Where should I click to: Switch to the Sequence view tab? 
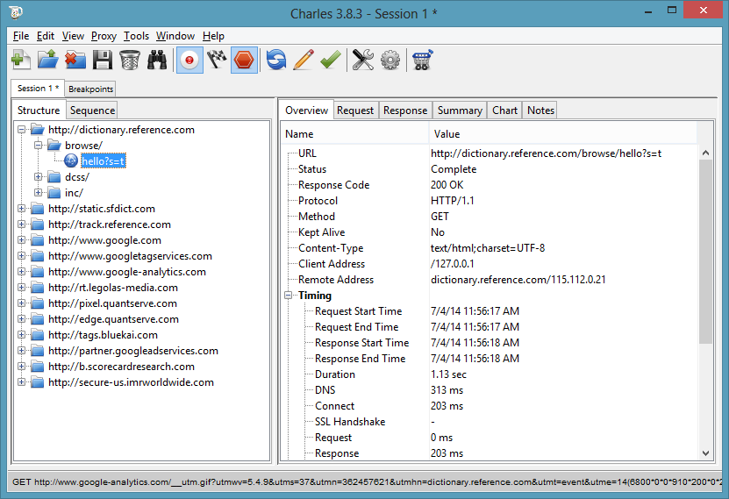(x=92, y=110)
